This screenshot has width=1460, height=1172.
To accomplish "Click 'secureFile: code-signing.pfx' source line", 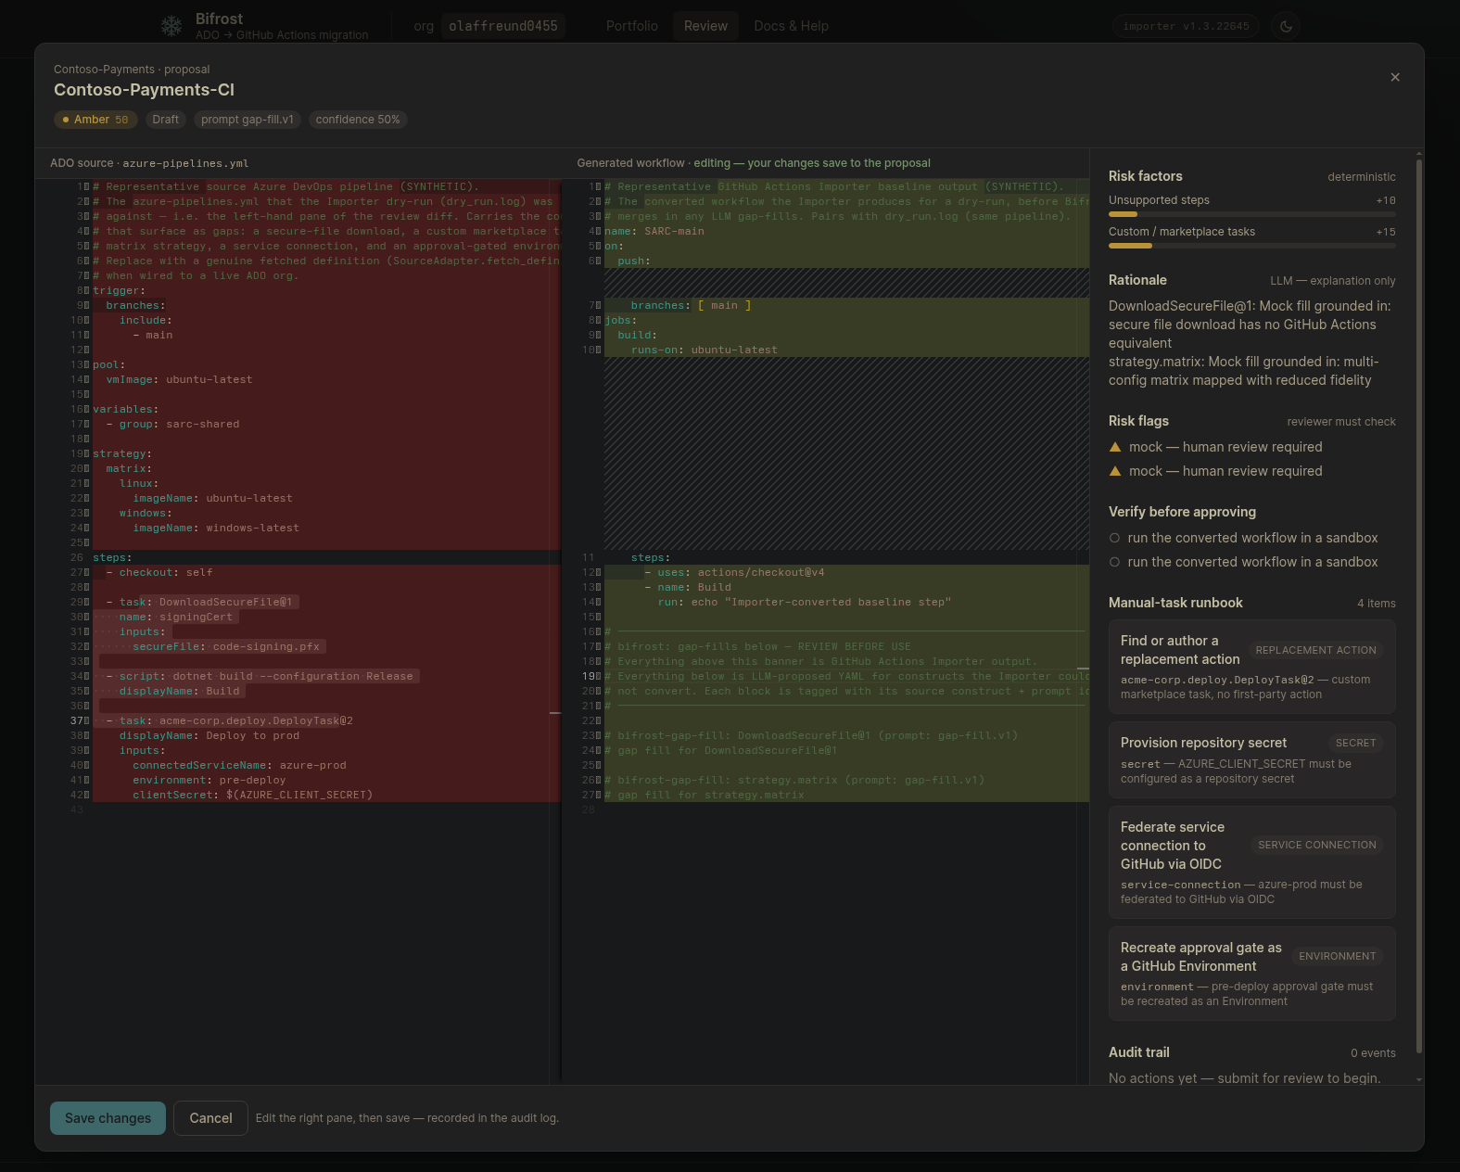I will tap(226, 646).
